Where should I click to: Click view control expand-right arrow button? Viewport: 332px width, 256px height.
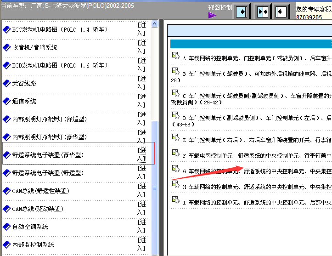(242, 11)
